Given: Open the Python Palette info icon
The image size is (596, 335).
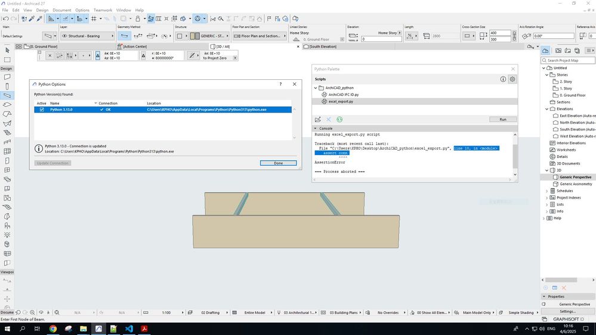Looking at the screenshot, I should click(x=503, y=79).
